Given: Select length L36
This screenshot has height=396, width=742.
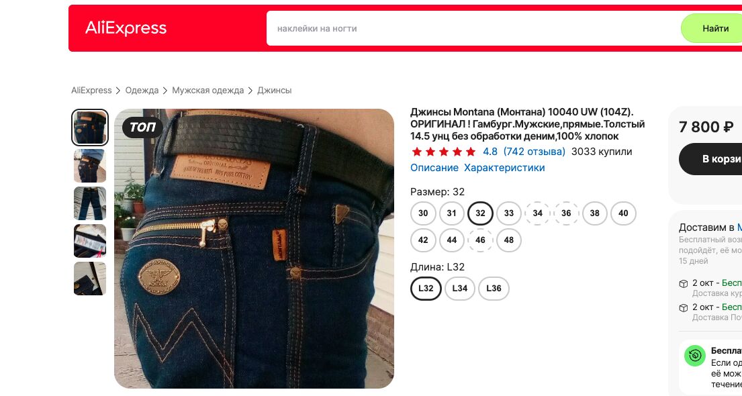Looking at the screenshot, I should [x=494, y=288].
